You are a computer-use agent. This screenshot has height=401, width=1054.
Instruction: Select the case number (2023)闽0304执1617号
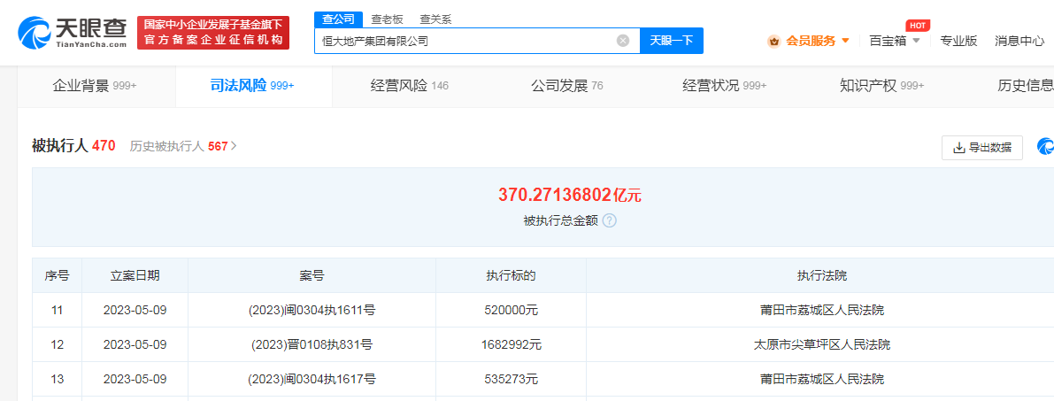[x=312, y=380]
